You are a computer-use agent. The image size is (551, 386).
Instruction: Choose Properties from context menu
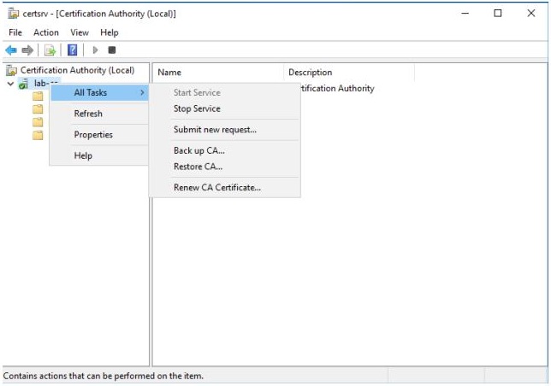pyautogui.click(x=99, y=135)
